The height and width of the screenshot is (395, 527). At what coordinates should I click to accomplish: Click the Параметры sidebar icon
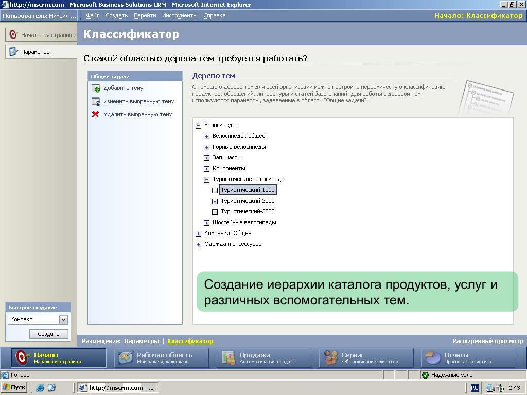click(13, 52)
